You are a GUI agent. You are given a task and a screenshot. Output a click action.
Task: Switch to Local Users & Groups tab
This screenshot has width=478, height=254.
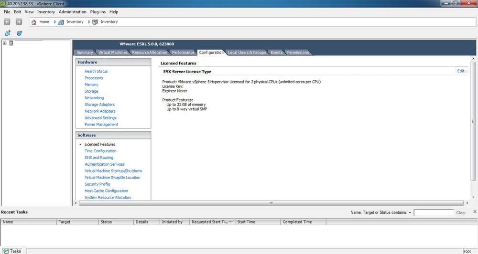point(247,53)
